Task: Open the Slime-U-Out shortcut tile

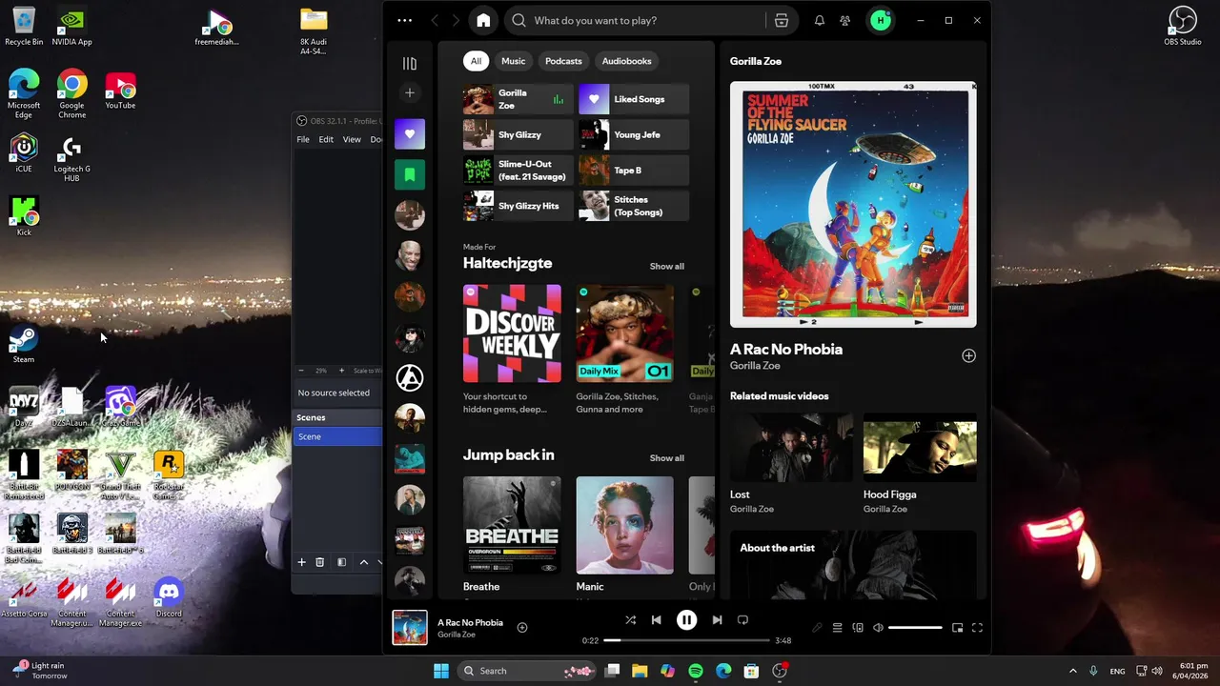Action: tap(518, 171)
